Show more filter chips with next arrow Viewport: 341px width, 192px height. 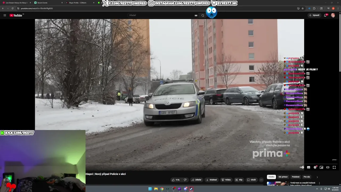pyautogui.click(x=317, y=177)
